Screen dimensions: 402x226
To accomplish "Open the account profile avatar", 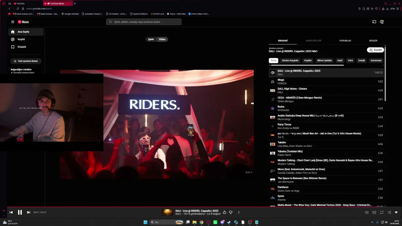I will [382, 22].
